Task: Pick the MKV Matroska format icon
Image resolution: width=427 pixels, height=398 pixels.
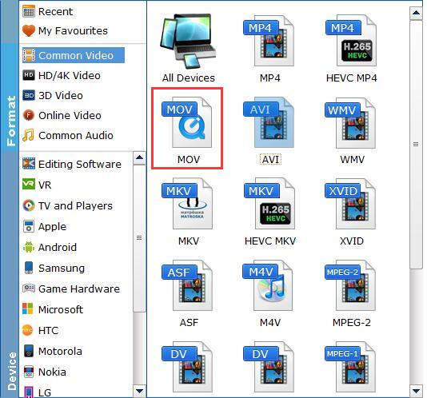Action: coord(187,204)
